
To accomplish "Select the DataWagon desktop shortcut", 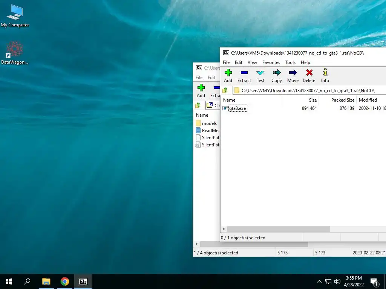I will (x=15, y=53).
